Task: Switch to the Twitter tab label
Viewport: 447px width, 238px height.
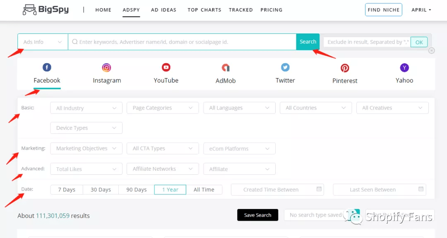Action: click(285, 80)
